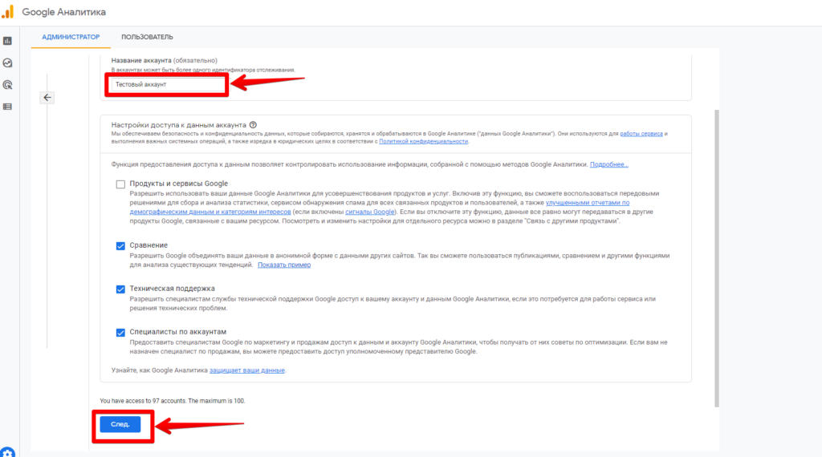
Task: Click the vertical page scrollbar
Action: point(717,257)
